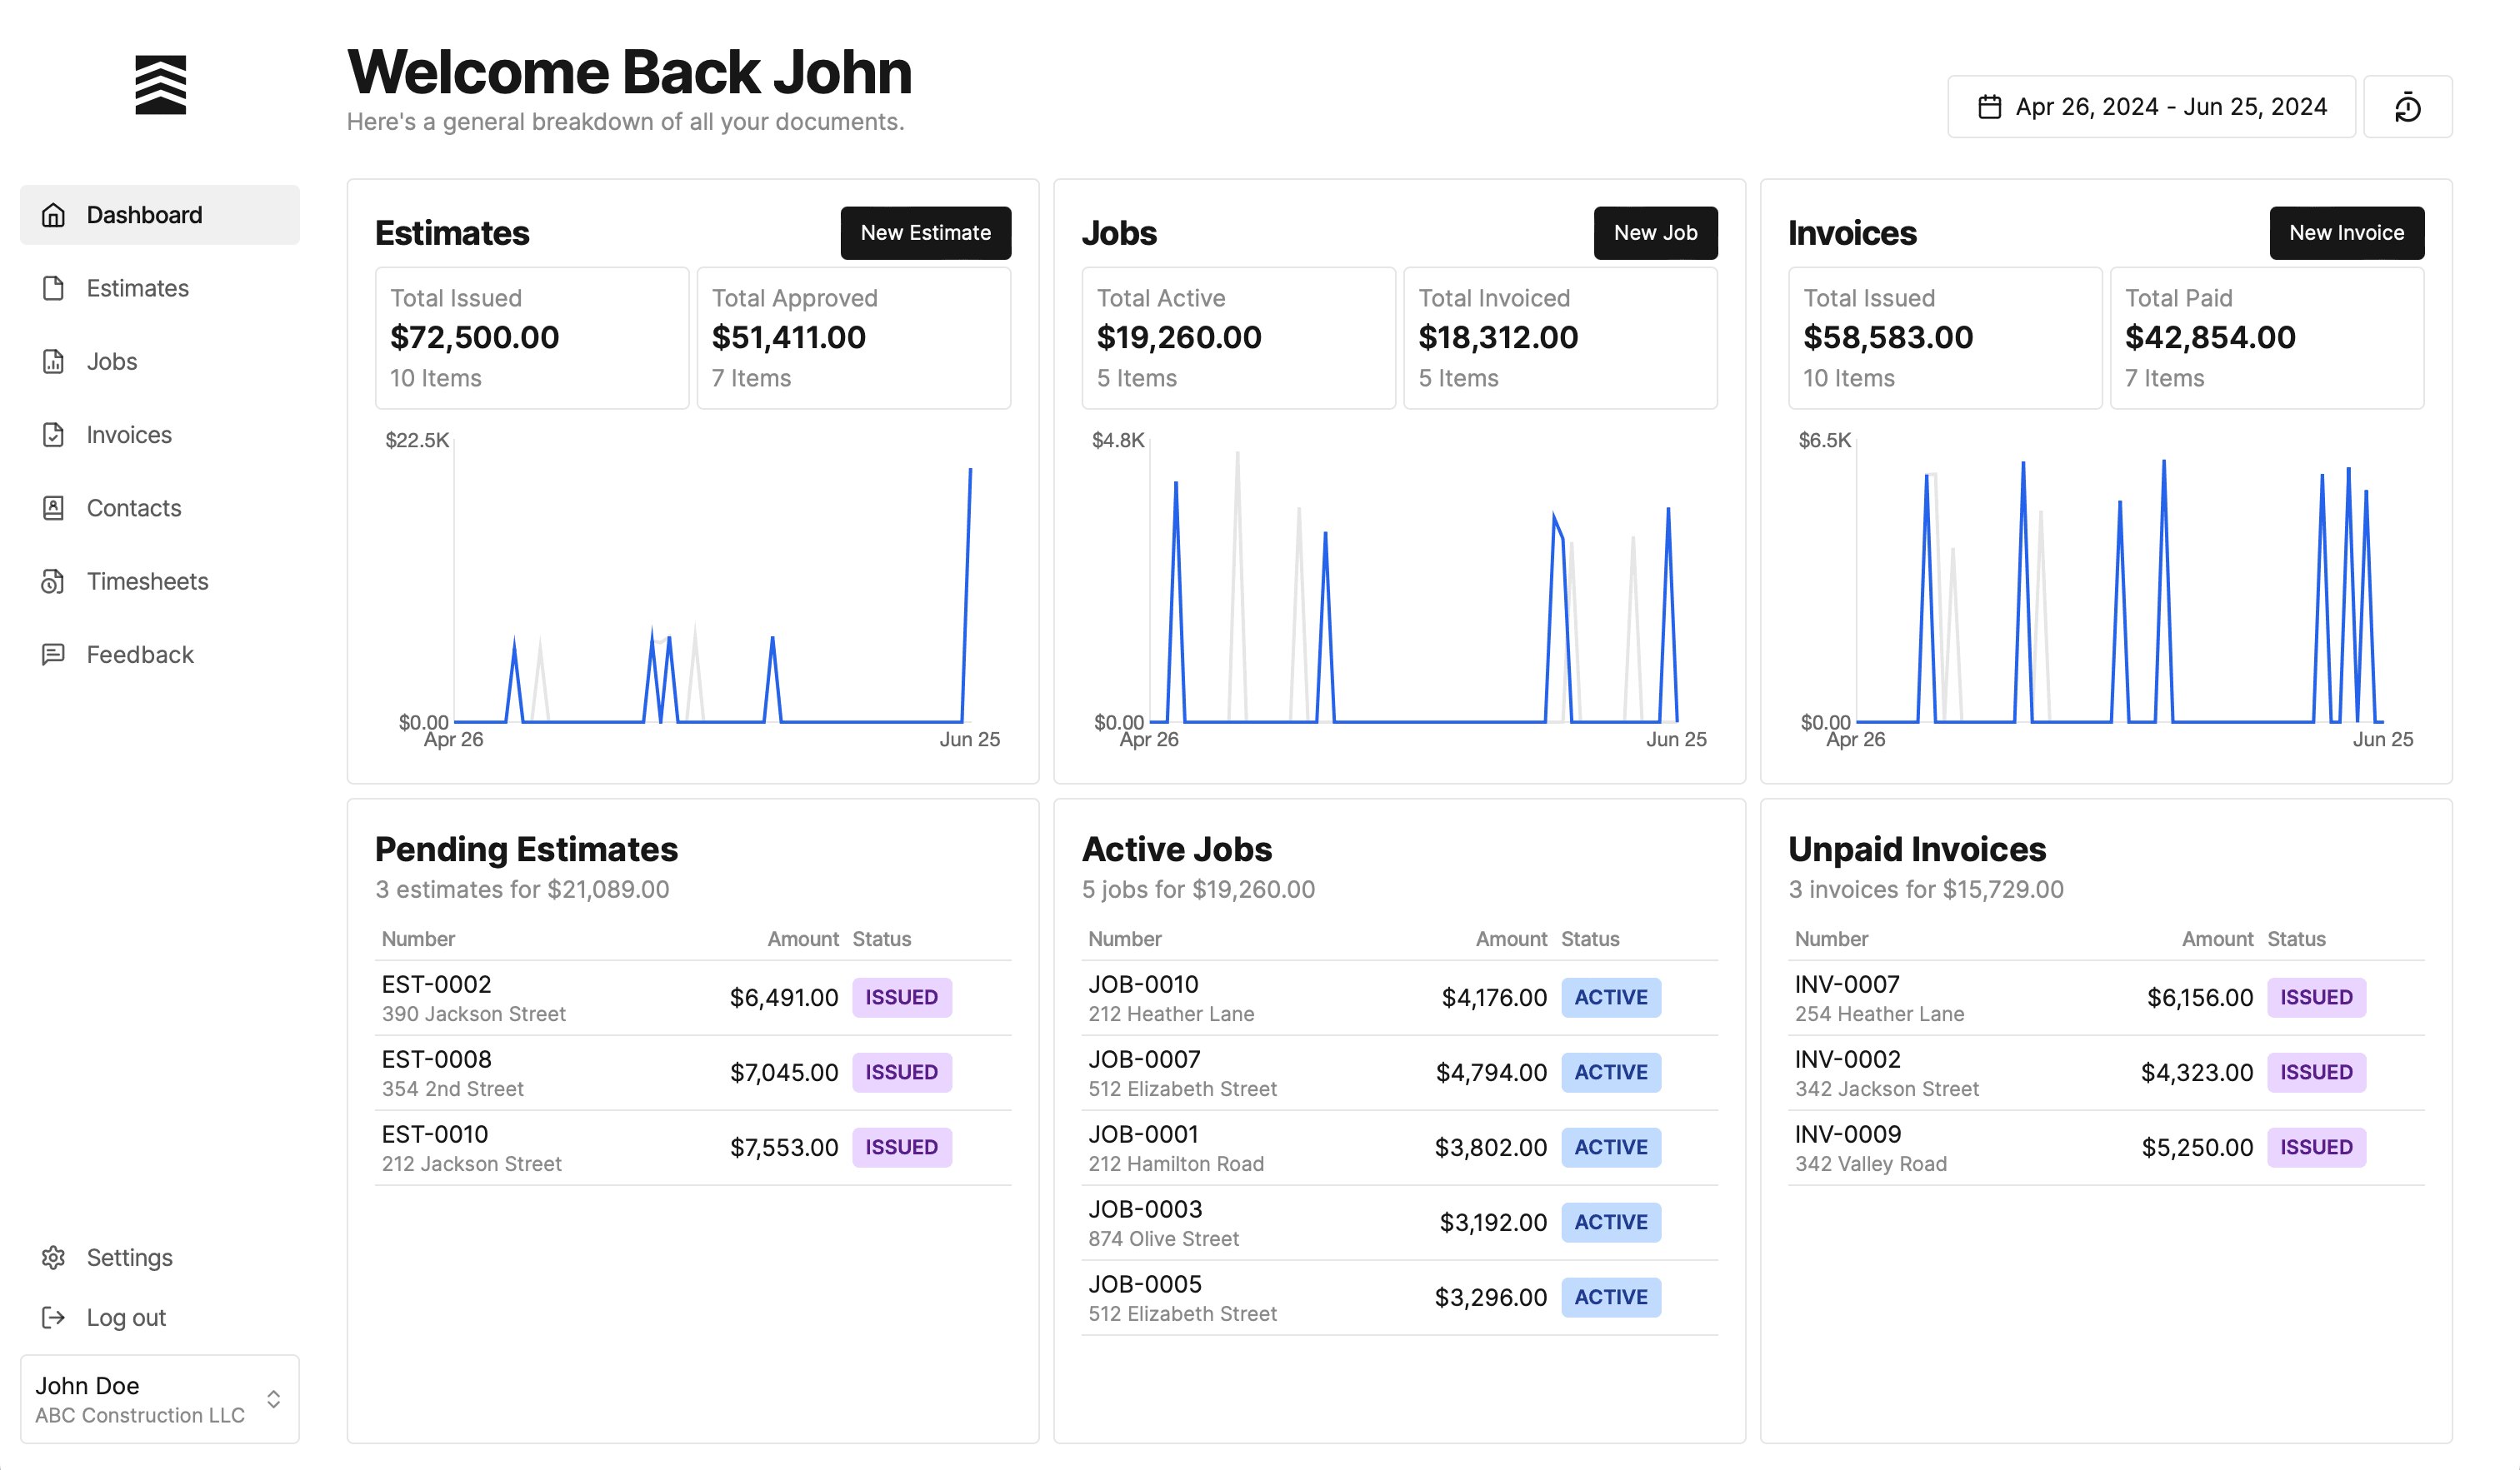2520x1470 pixels.
Task: Open estimate EST-0010 row
Action: point(693,1147)
